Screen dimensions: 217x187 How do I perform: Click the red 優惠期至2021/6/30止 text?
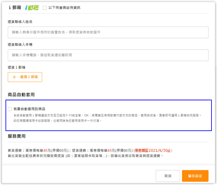click(153, 150)
